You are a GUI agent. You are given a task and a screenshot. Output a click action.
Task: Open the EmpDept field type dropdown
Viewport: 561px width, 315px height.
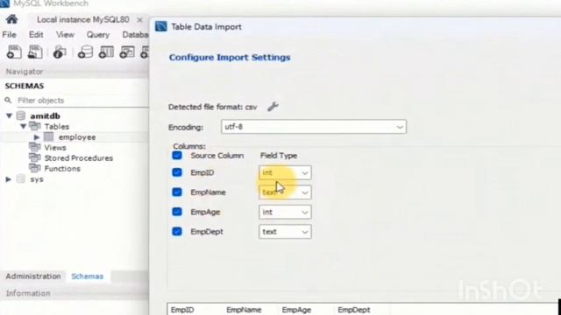(285, 231)
